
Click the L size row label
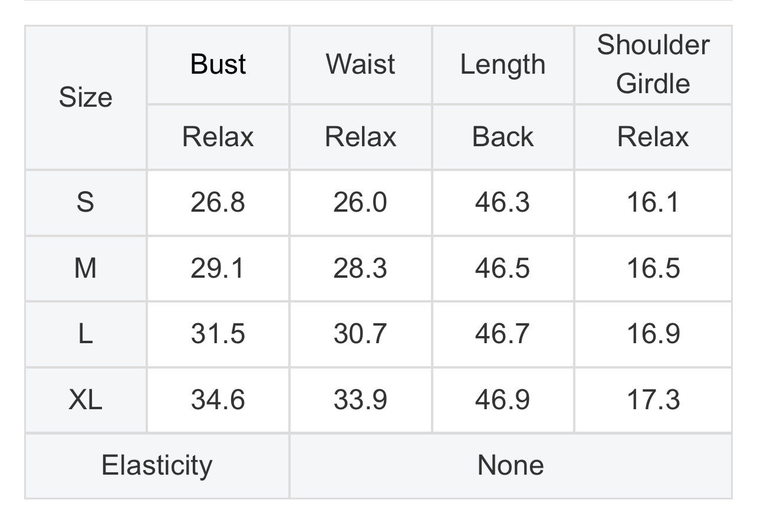85,334
